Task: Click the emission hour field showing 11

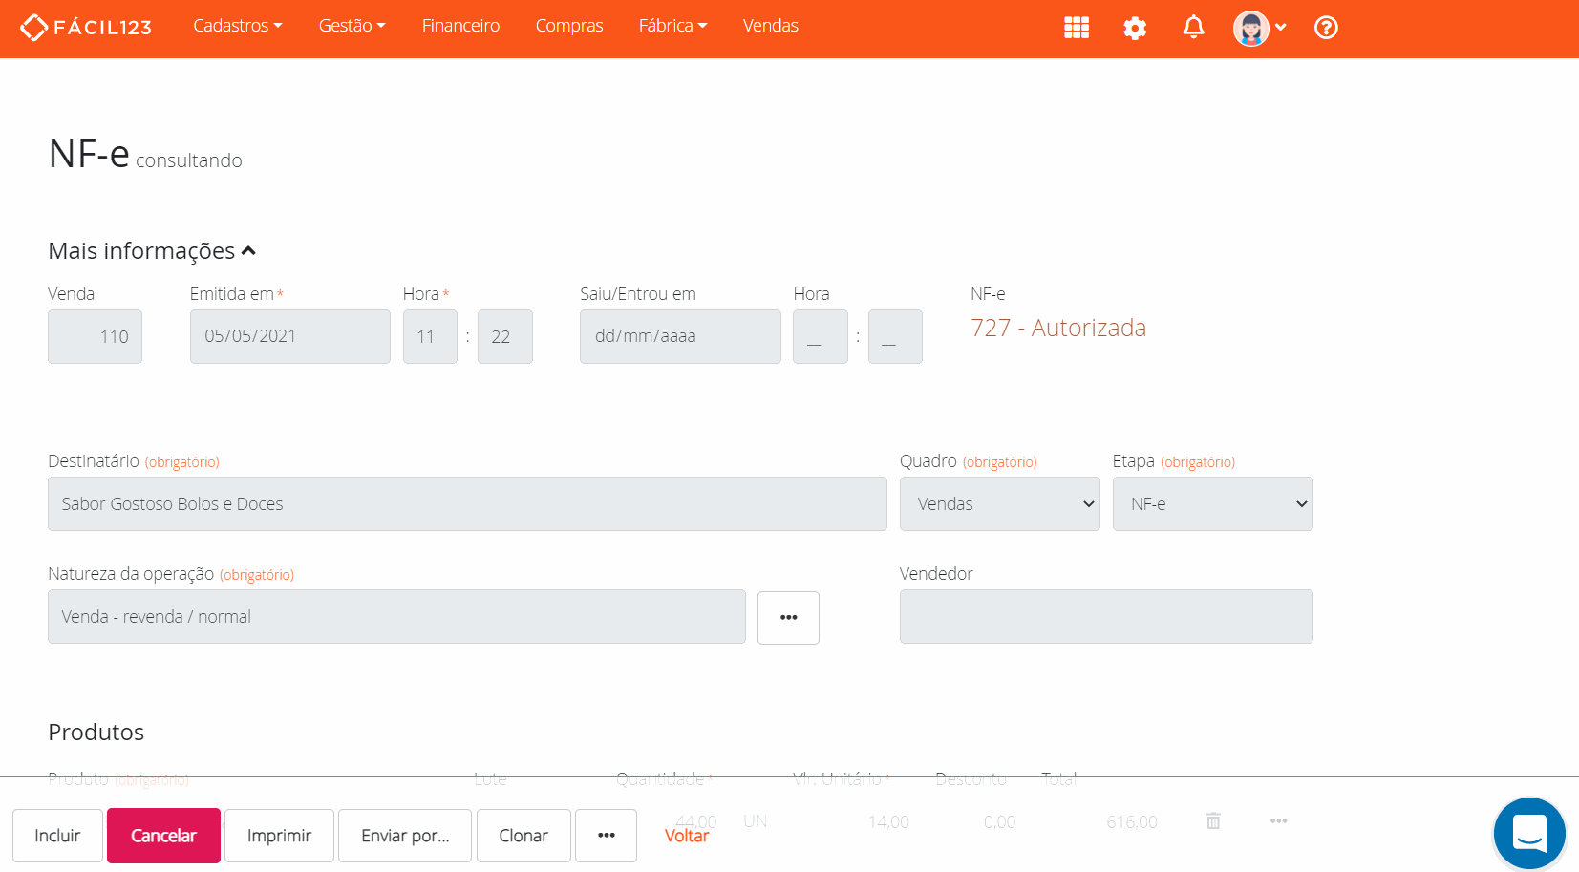Action: pos(430,336)
